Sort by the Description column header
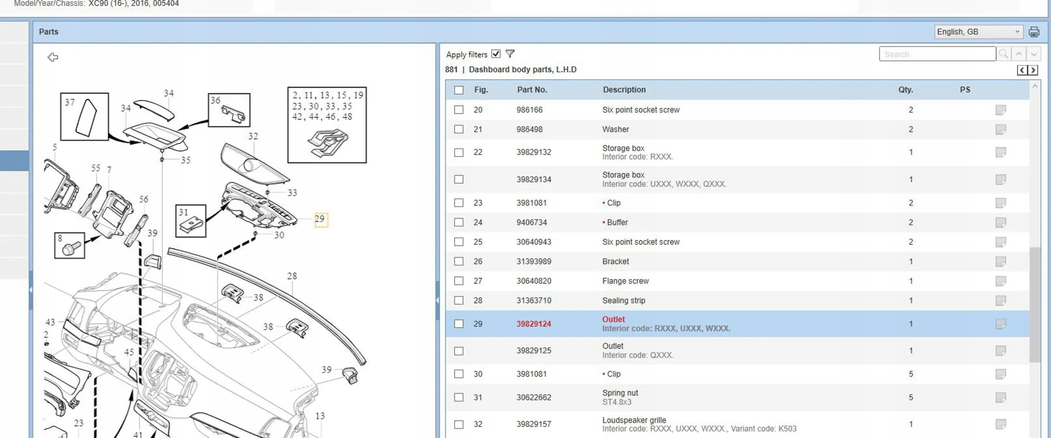Screen dimensions: 1051x438 click(624, 90)
